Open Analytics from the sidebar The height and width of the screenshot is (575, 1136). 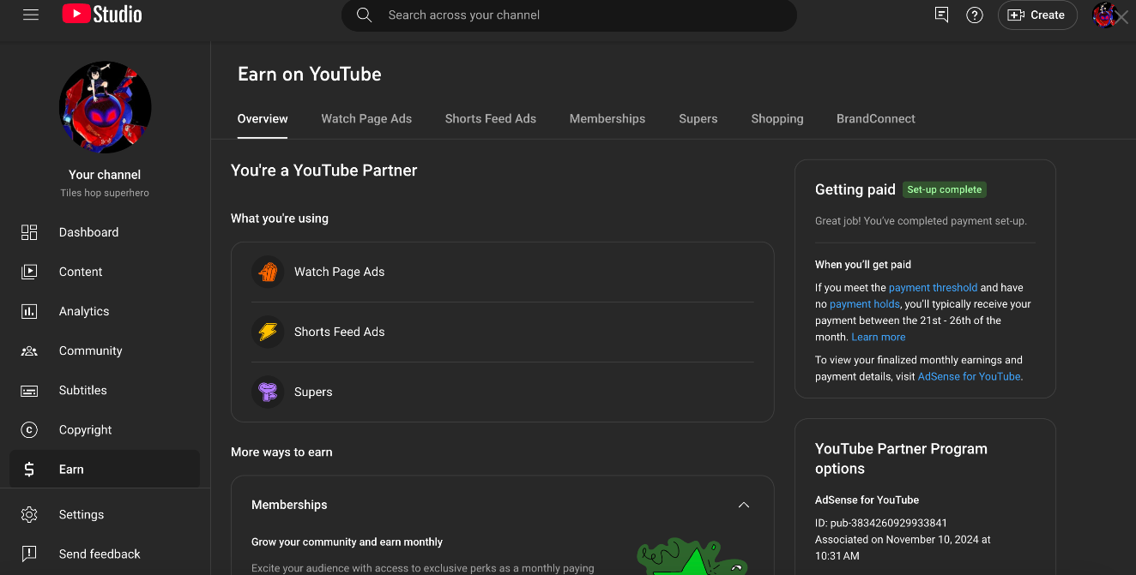click(105, 311)
